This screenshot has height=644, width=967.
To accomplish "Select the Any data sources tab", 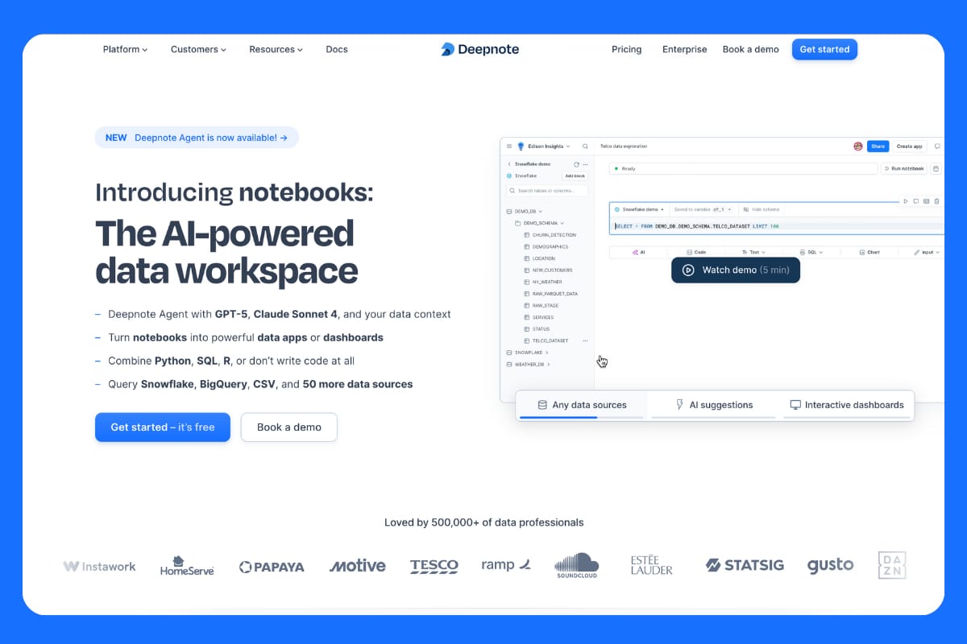I will coord(581,405).
